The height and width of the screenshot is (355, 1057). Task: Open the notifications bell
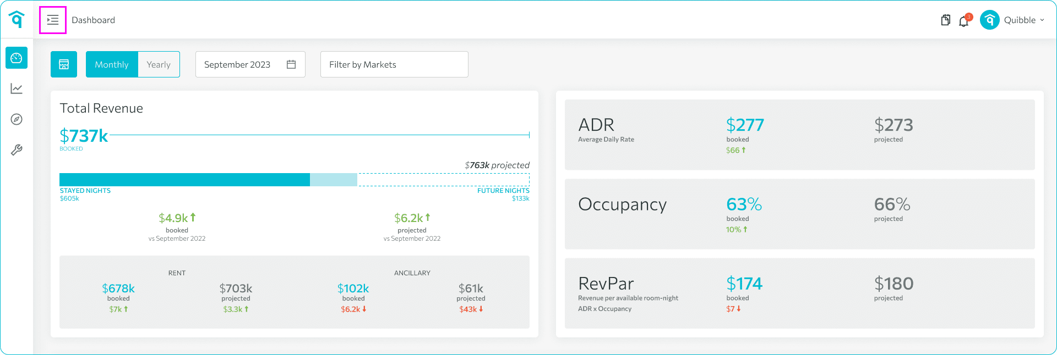point(963,21)
